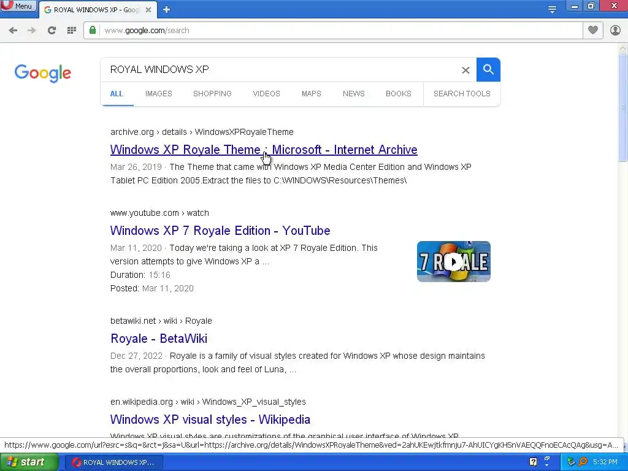Open the Speed Dial grid icon

[72, 31]
